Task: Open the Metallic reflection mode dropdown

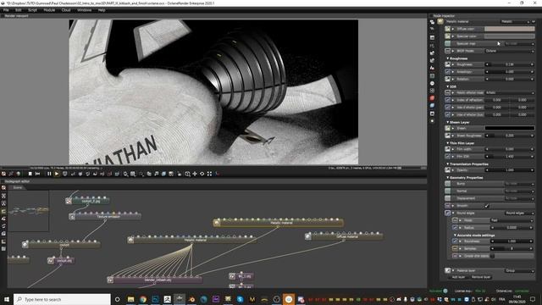Action: 510,92
